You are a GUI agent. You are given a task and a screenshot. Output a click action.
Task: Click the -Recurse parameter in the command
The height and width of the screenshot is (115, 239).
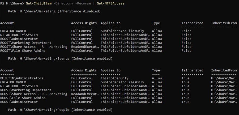point(83,3)
